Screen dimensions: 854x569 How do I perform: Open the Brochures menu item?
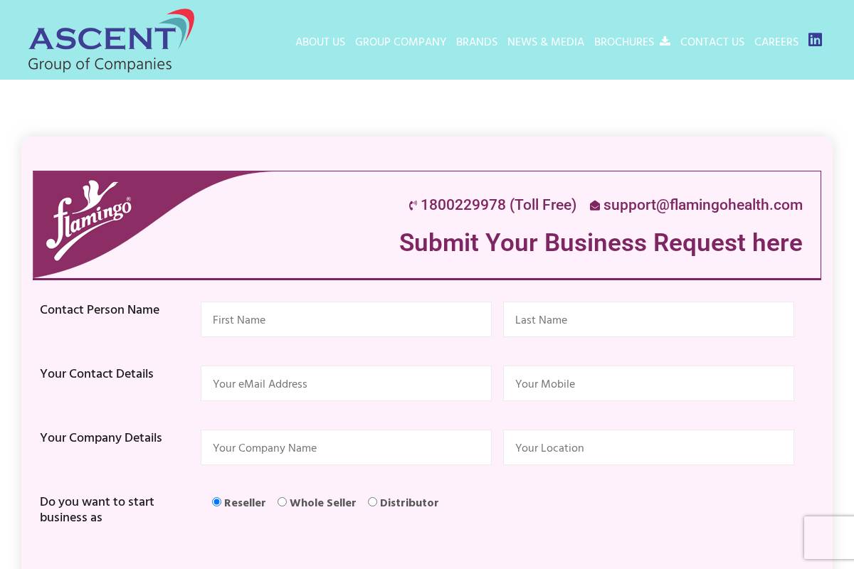click(x=624, y=42)
